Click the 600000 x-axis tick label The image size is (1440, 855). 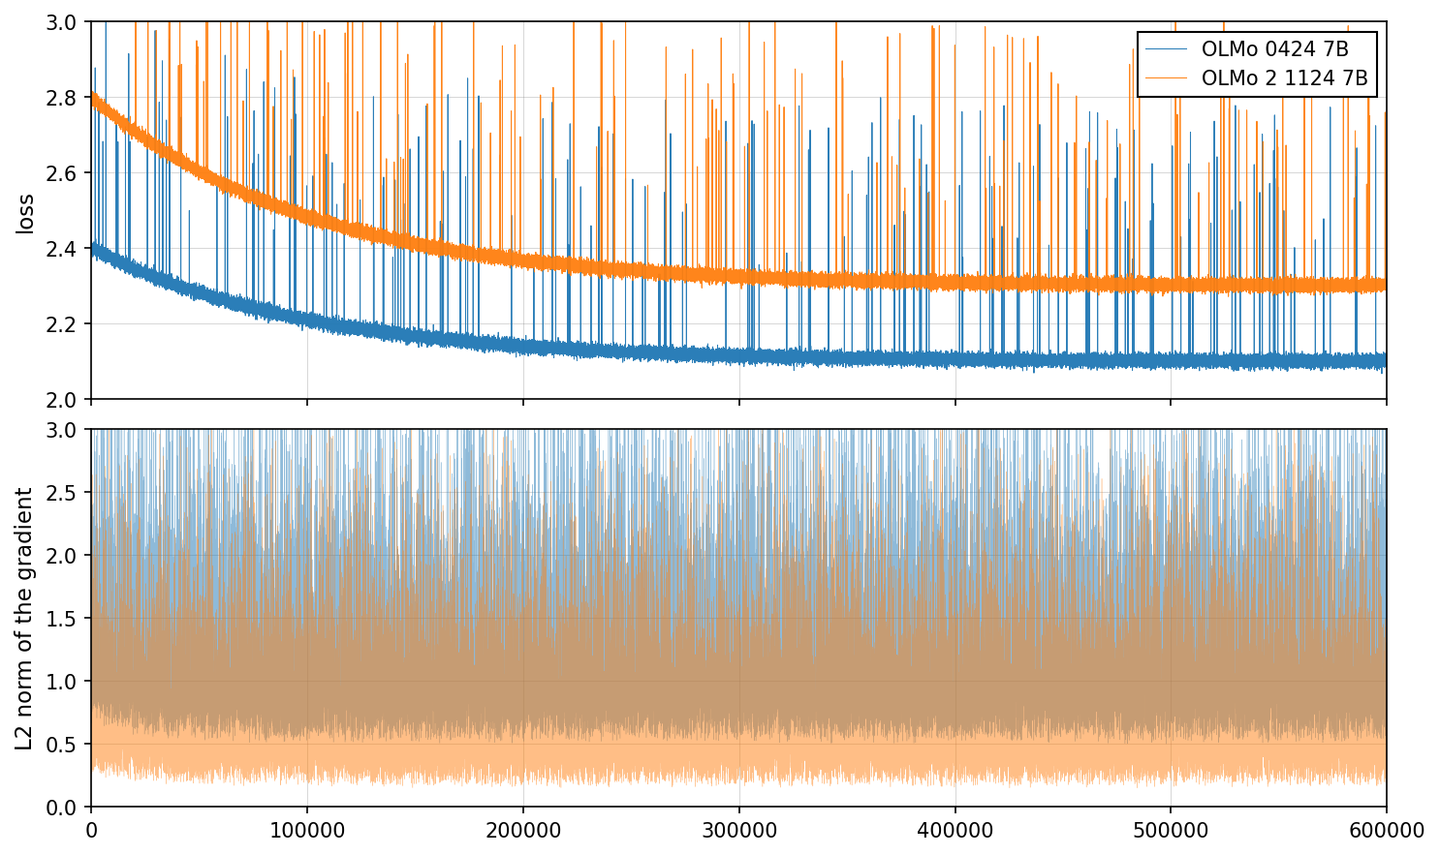pos(1386,831)
